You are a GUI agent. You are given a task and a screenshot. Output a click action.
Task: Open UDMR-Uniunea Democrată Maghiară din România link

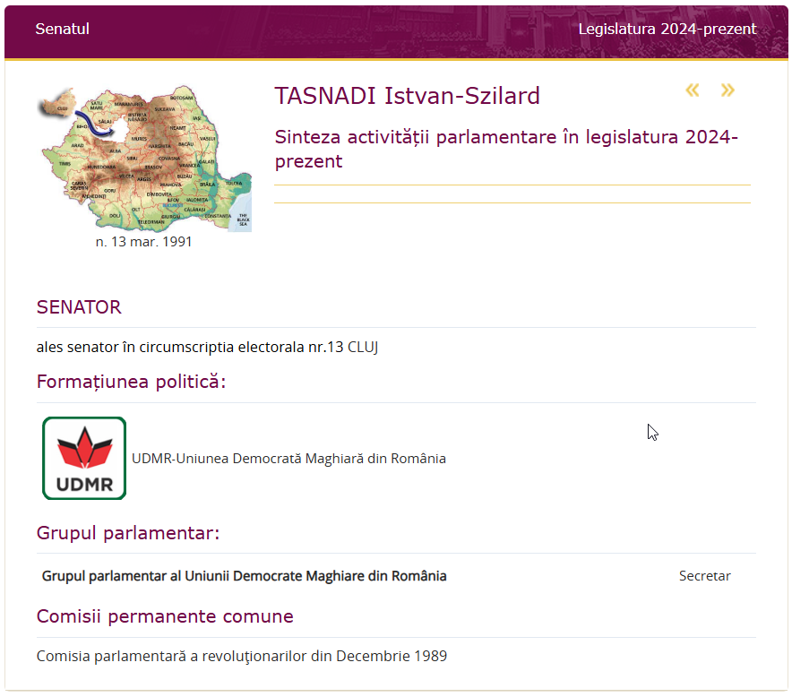tap(288, 459)
